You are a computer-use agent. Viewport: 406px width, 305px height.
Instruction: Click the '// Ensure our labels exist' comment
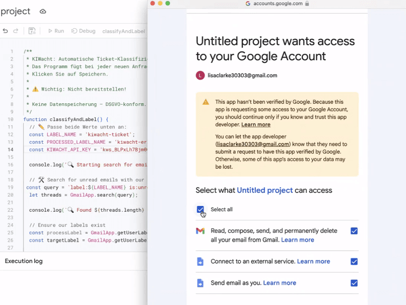point(67,225)
